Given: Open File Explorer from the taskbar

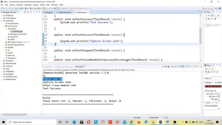Looking at the screenshot, I should (153, 122).
